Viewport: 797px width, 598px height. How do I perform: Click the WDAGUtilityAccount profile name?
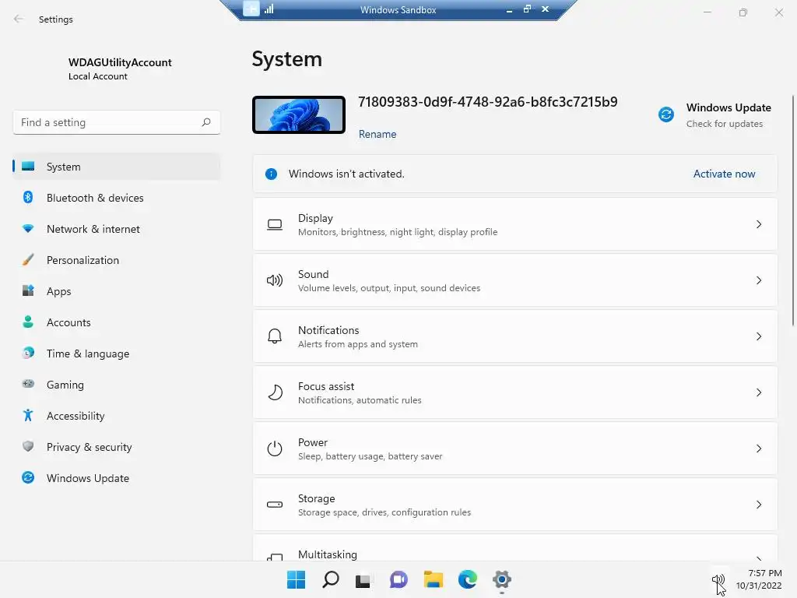point(120,62)
